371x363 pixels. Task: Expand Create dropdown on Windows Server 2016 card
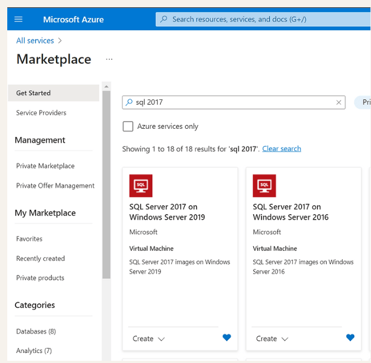(272, 338)
